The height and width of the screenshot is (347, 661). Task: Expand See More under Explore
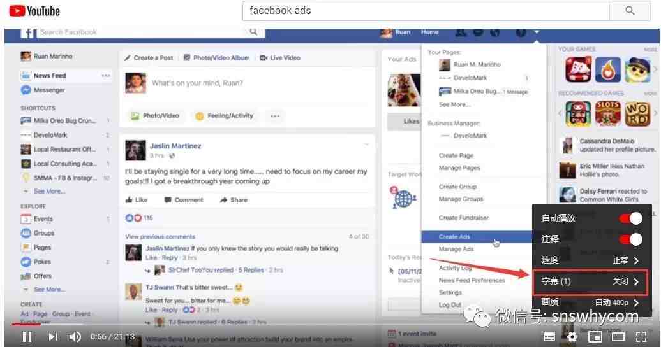pos(49,289)
